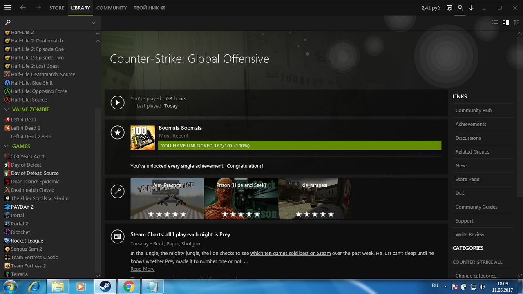
Task: Open the Boomala Boomala achievement image
Action: 143,138
